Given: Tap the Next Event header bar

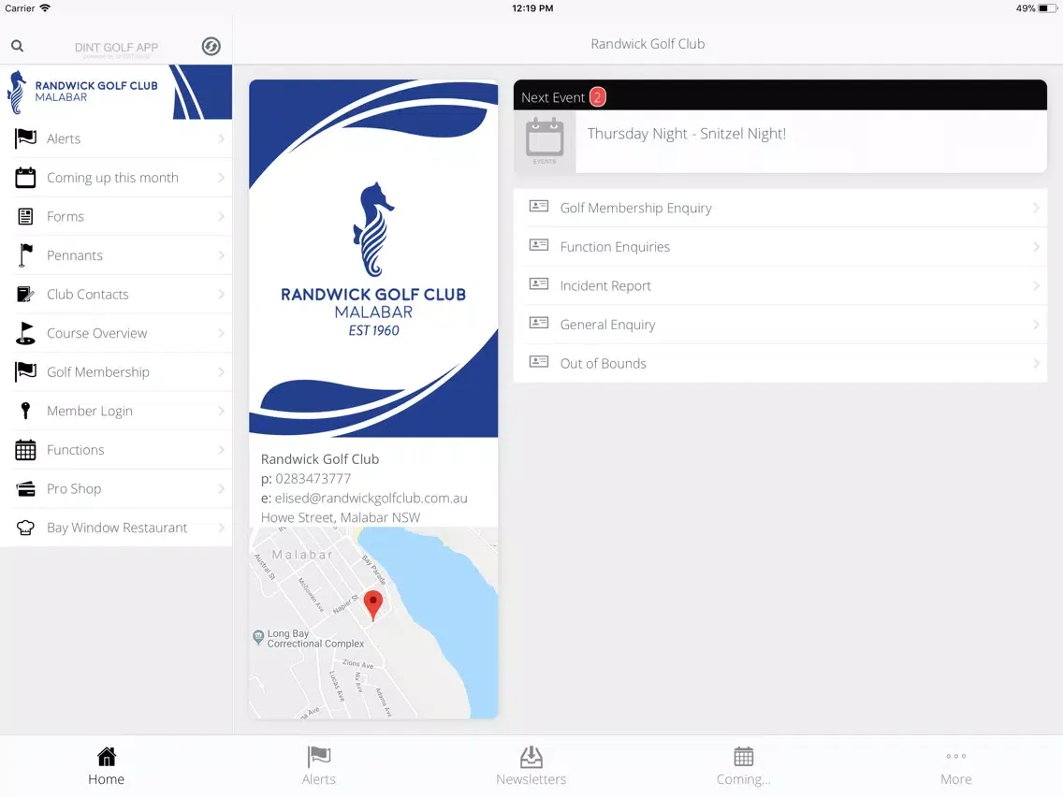Looking at the screenshot, I should [780, 95].
